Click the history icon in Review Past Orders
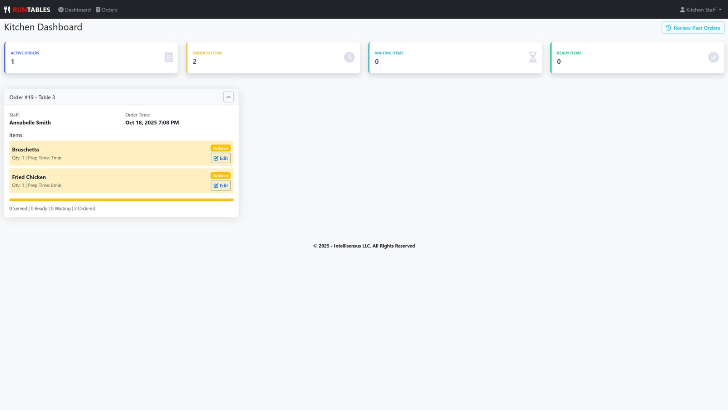The image size is (728, 410). click(x=668, y=28)
